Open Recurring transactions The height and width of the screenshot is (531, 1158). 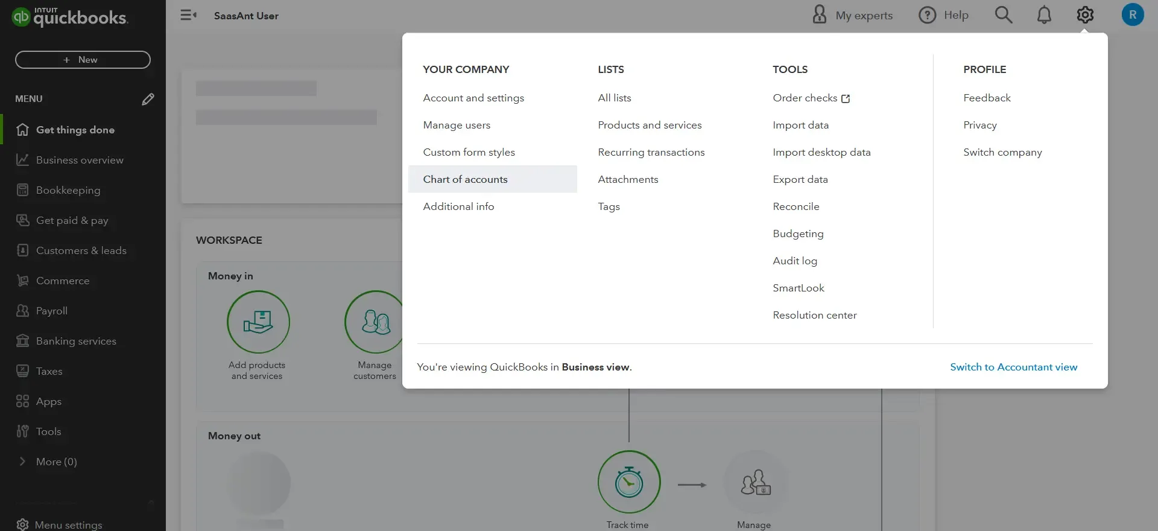coord(651,152)
